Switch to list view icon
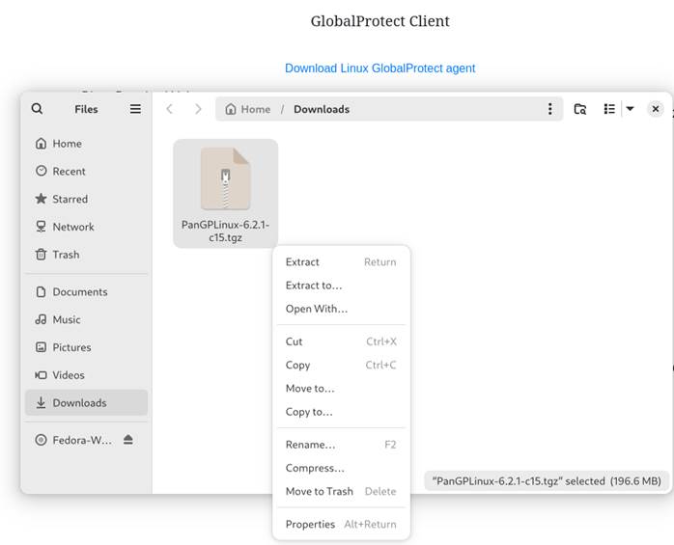The height and width of the screenshot is (545, 674). coord(609,109)
